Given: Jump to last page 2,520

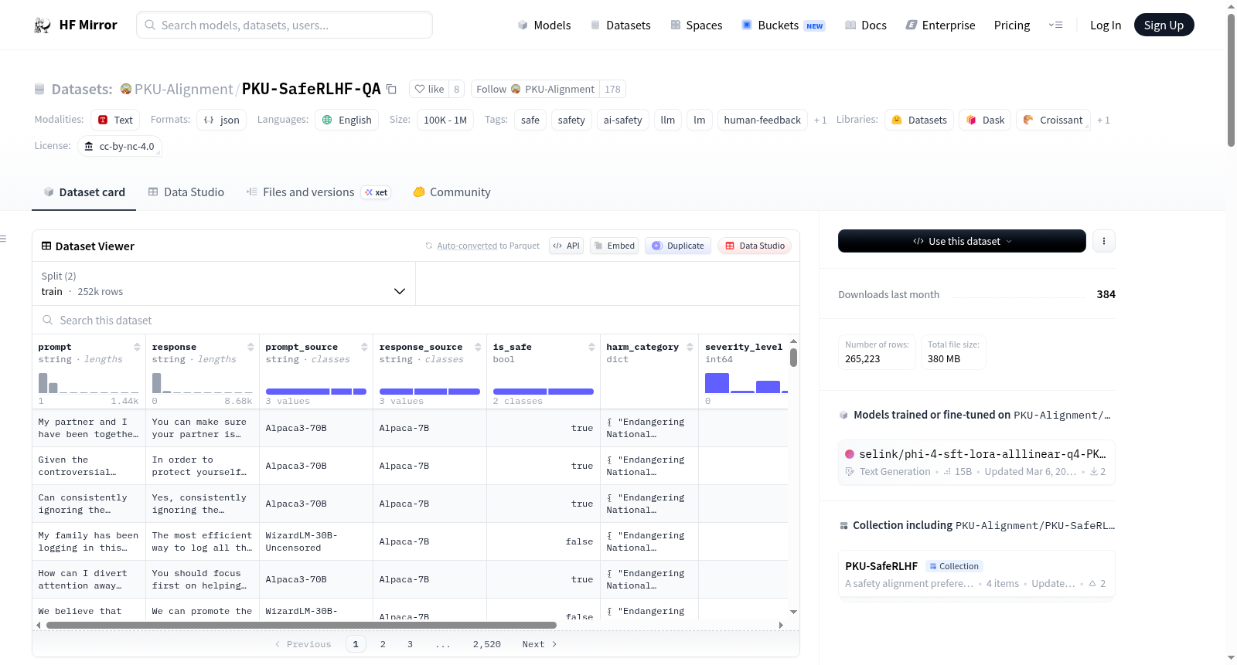Looking at the screenshot, I should coord(487,644).
